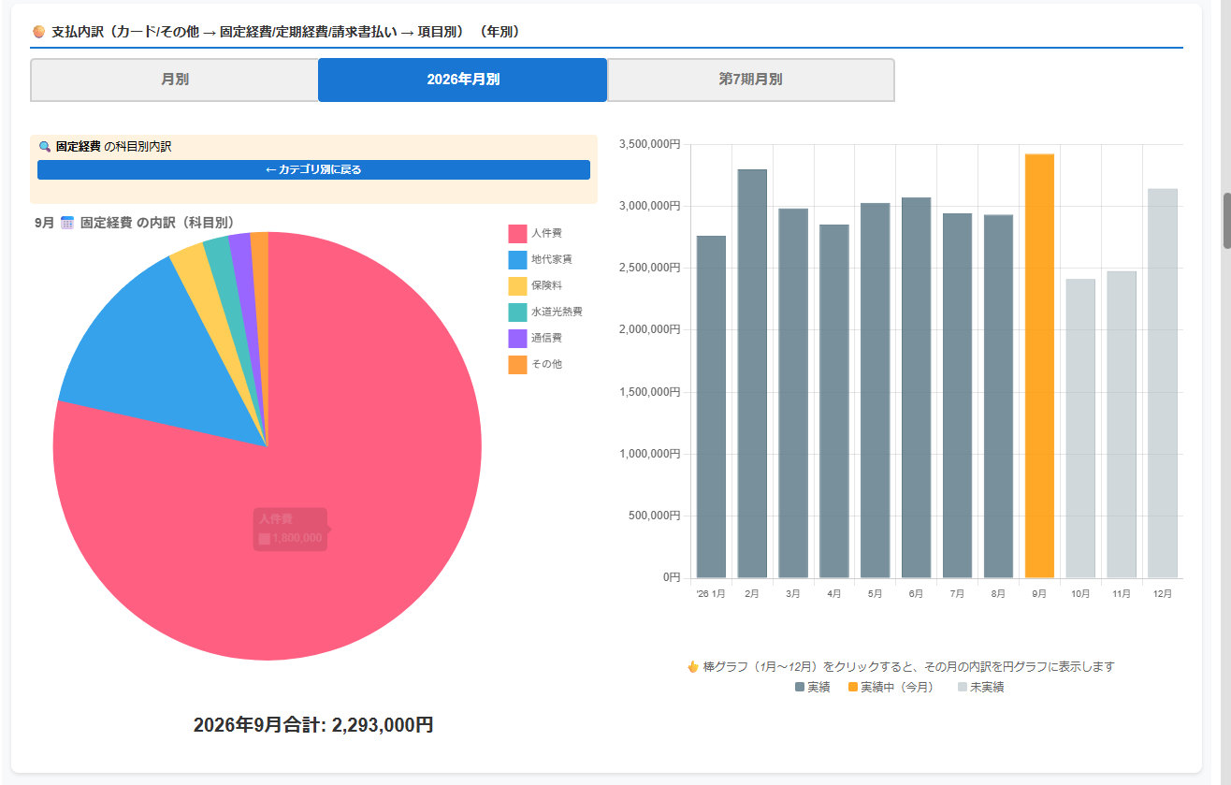Click the 3,500,000円 axis label

point(649,144)
